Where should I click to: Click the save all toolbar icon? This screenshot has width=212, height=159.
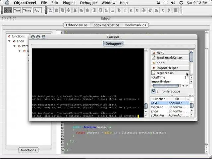click(x=63, y=10)
